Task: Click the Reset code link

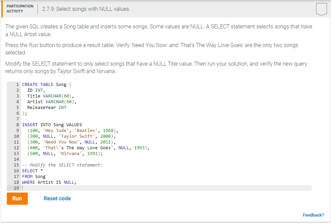Action: (57, 198)
